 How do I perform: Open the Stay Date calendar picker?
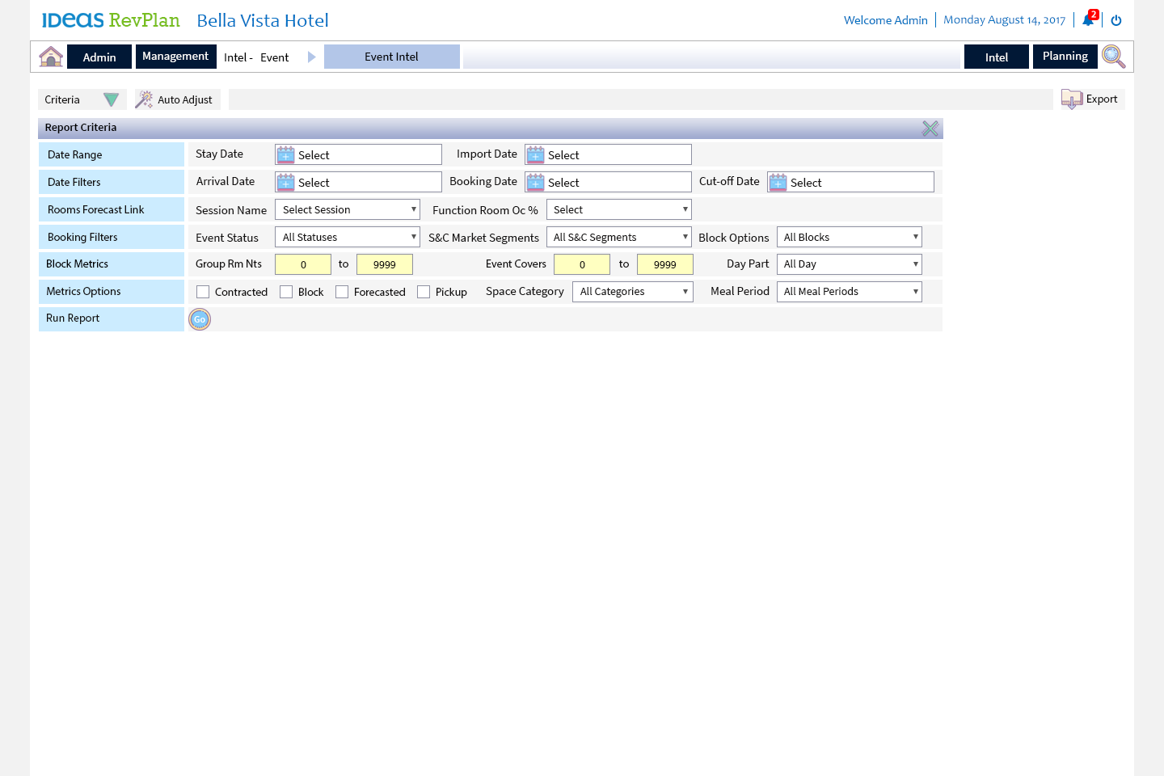[286, 155]
